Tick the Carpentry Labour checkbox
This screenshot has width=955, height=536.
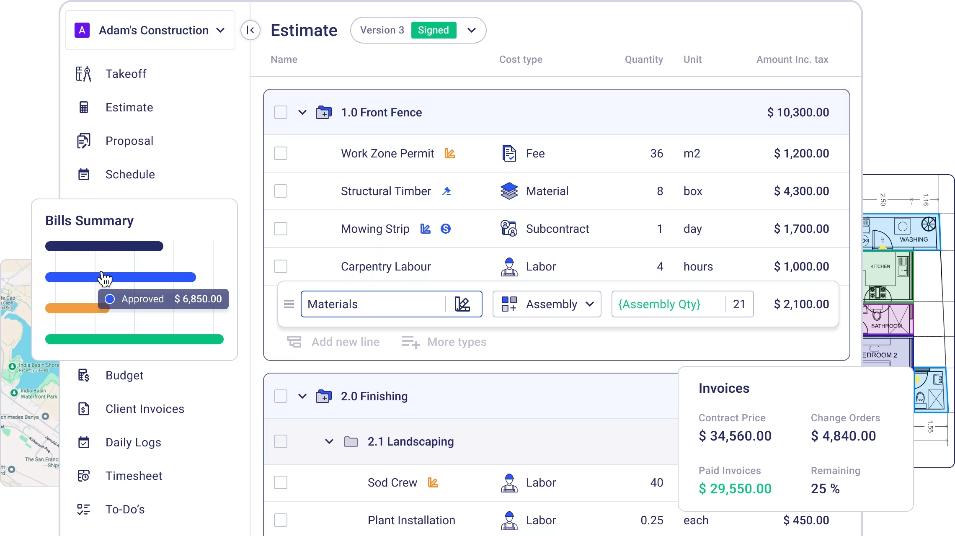pos(281,266)
